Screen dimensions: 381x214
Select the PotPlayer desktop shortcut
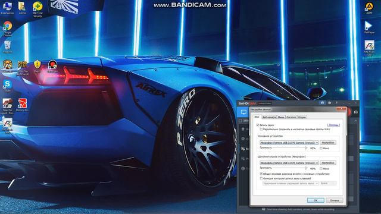point(369,27)
